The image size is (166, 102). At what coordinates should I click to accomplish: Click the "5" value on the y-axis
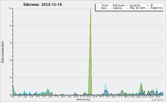11,60
